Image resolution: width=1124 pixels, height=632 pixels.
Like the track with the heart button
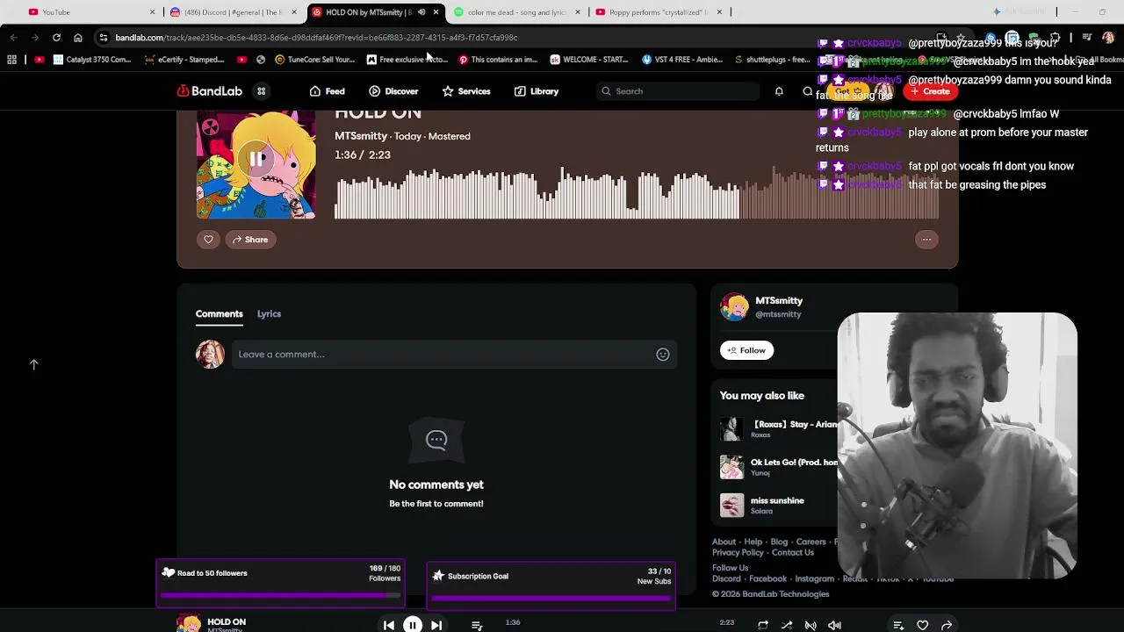pyautogui.click(x=208, y=240)
